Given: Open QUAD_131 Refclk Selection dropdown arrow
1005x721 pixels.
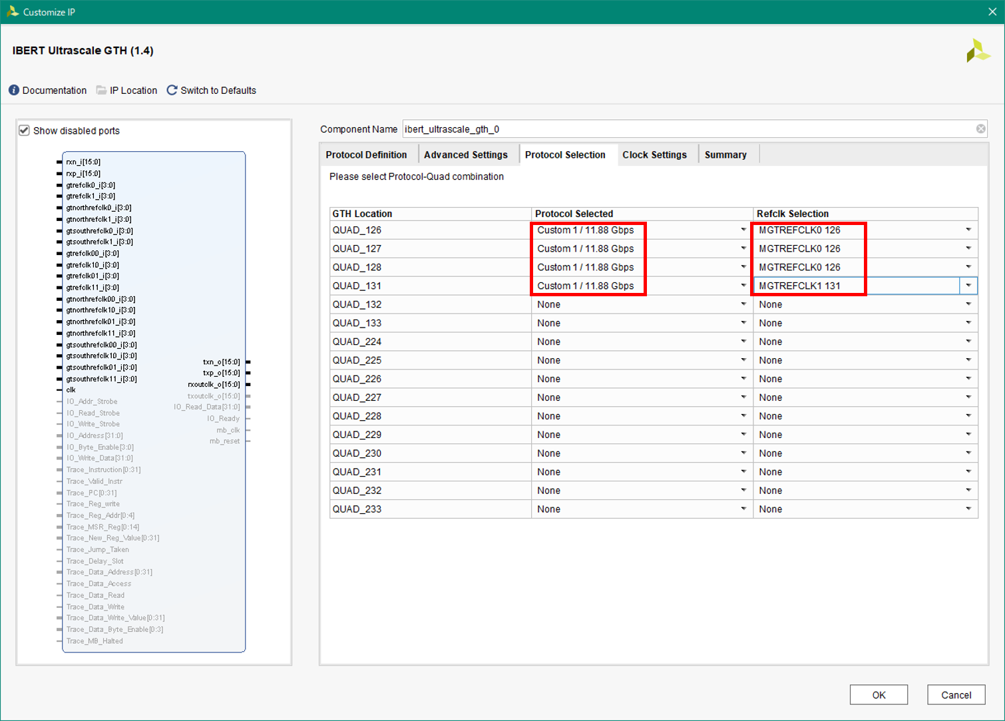Looking at the screenshot, I should pyautogui.click(x=968, y=286).
